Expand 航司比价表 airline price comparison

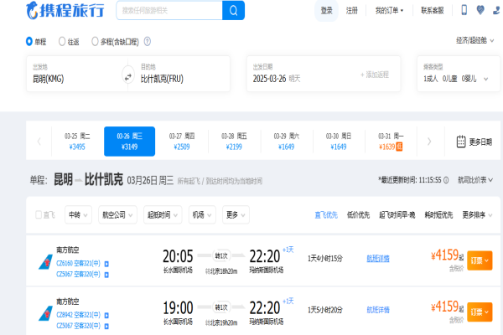[475, 180]
